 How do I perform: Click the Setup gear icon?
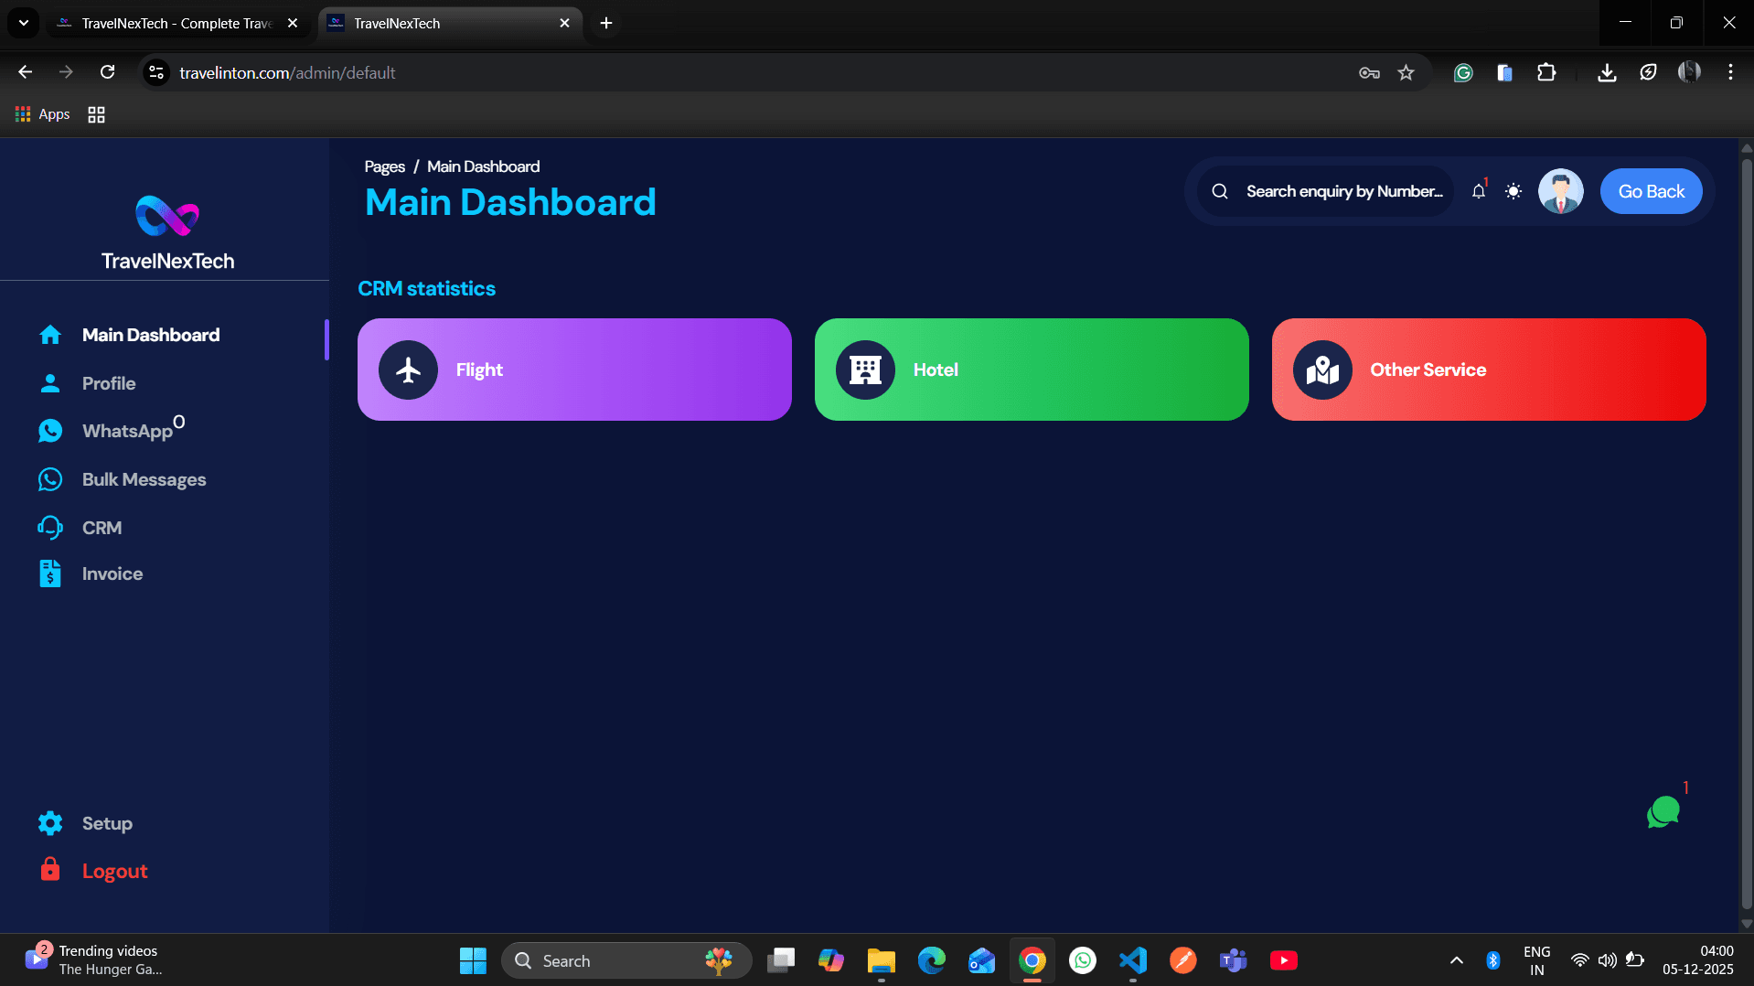(50, 823)
